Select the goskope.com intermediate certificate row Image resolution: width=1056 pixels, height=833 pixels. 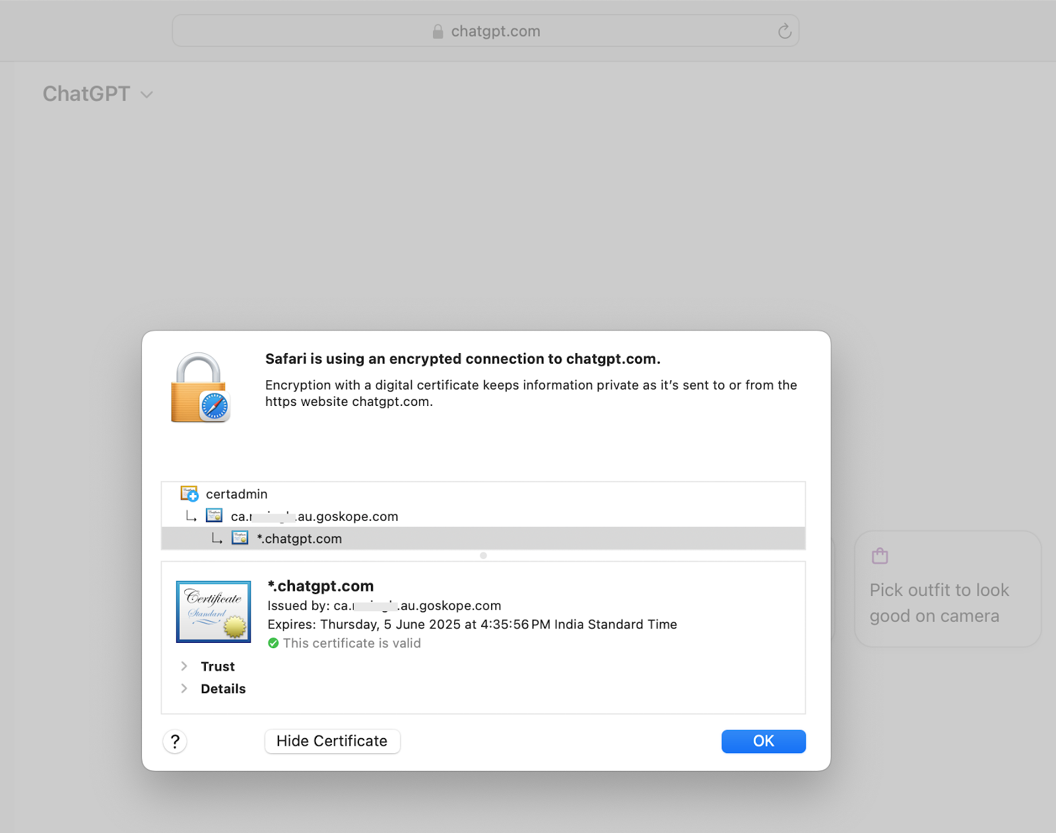483,516
